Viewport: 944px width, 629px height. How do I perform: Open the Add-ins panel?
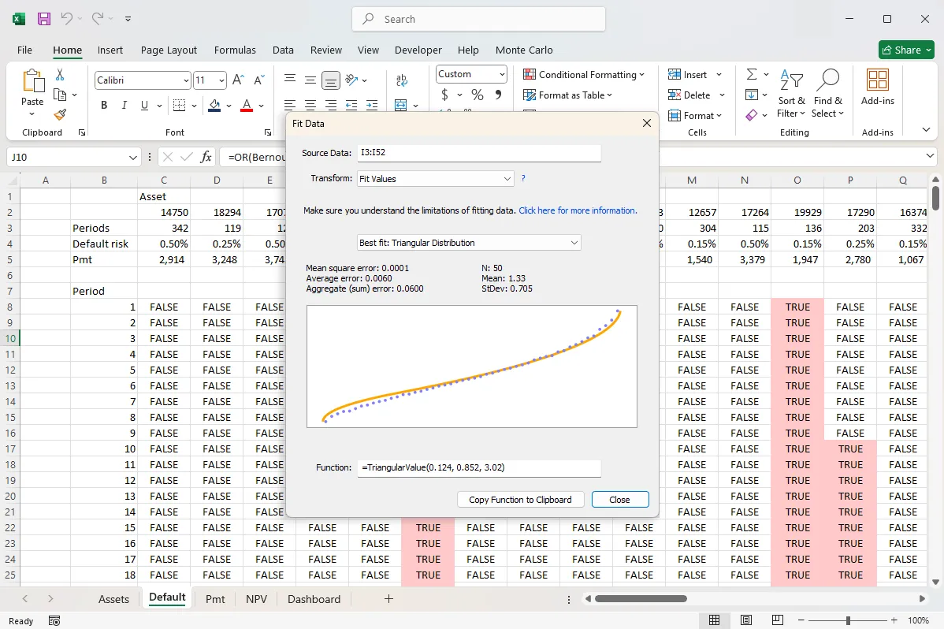(x=877, y=87)
